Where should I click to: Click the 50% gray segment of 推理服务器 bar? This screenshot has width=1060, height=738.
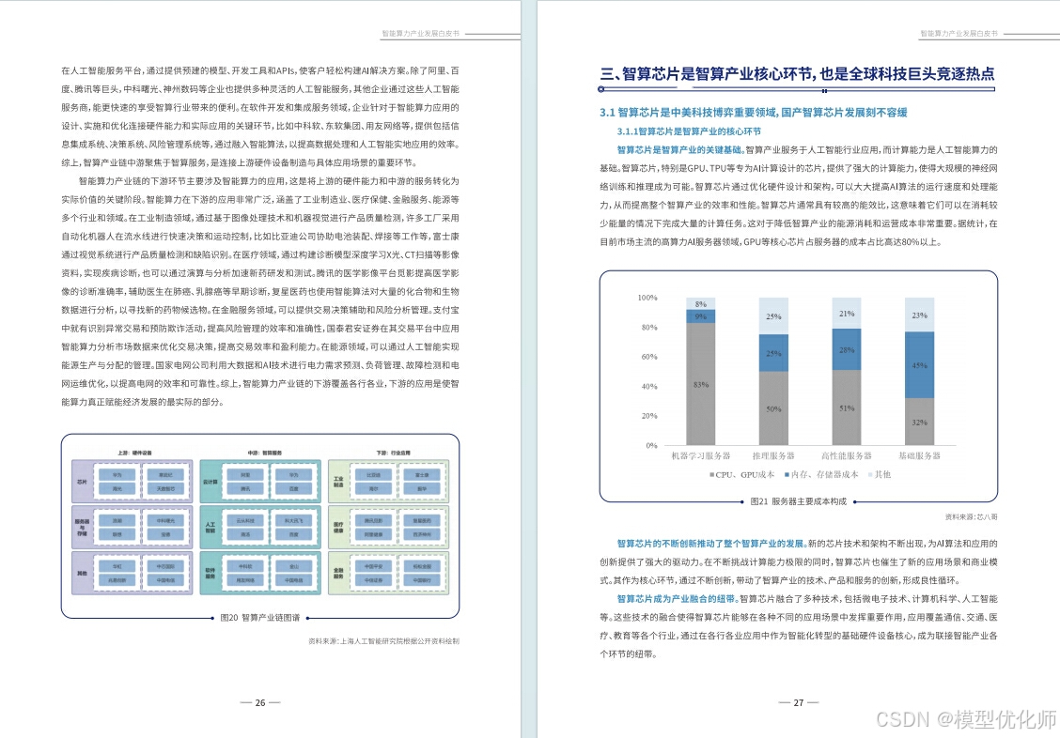[773, 408]
